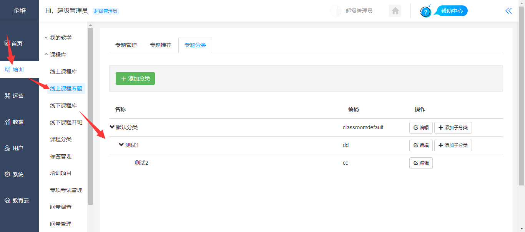Click the 测试2 category name

pyautogui.click(x=141, y=163)
